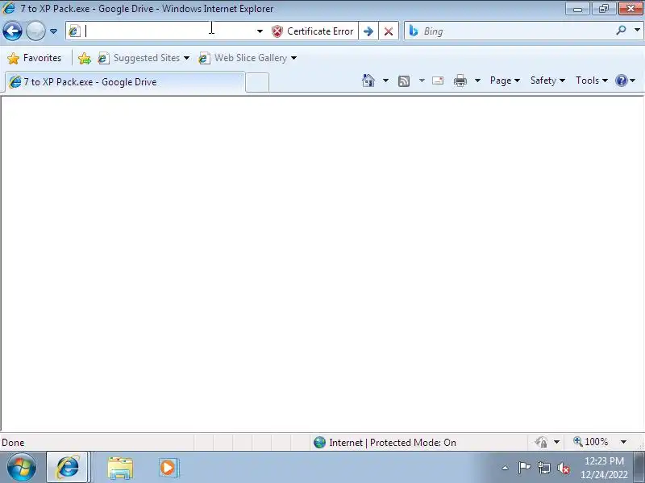
Task: Open the Page menu
Action: pos(505,80)
